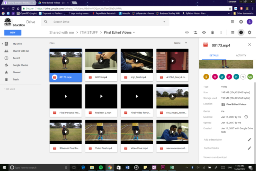The image size is (256, 171).
Task: Edit caption tracks pencil icon
Action: click(250, 148)
